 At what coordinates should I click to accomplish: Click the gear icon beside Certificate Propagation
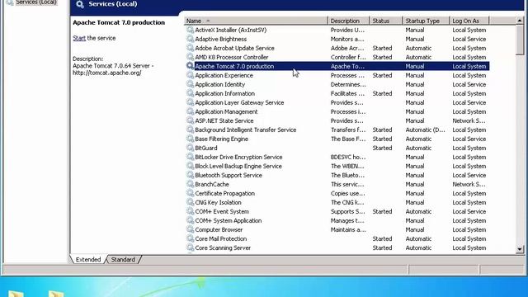(190, 193)
